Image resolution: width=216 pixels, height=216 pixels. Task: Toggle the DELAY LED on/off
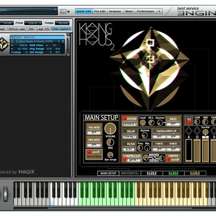coord(124,131)
